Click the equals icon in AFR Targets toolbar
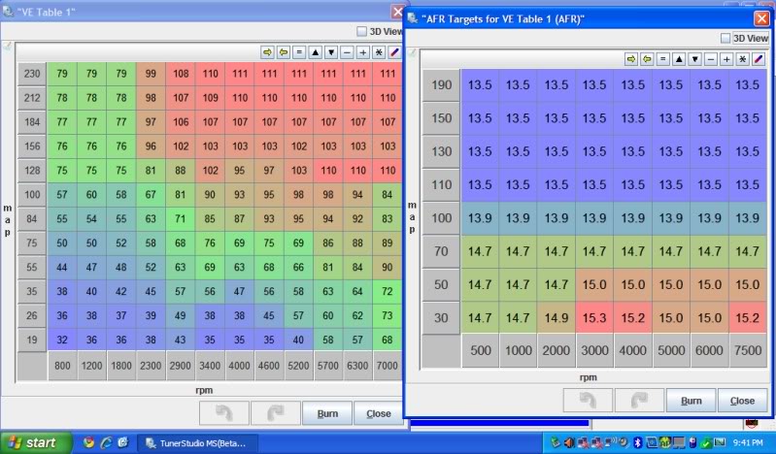This screenshot has width=776, height=454. pos(662,59)
